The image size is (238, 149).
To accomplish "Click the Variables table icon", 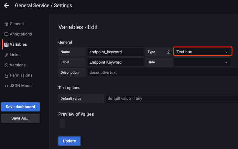I will 6,45.
